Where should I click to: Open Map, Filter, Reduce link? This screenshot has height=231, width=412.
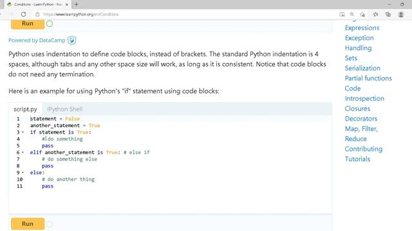point(361,134)
